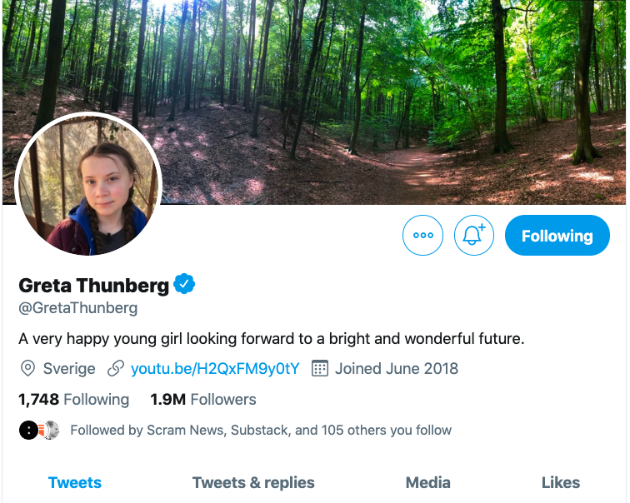Click the chain link icon beside the URL
The image size is (630, 503).
point(116,368)
